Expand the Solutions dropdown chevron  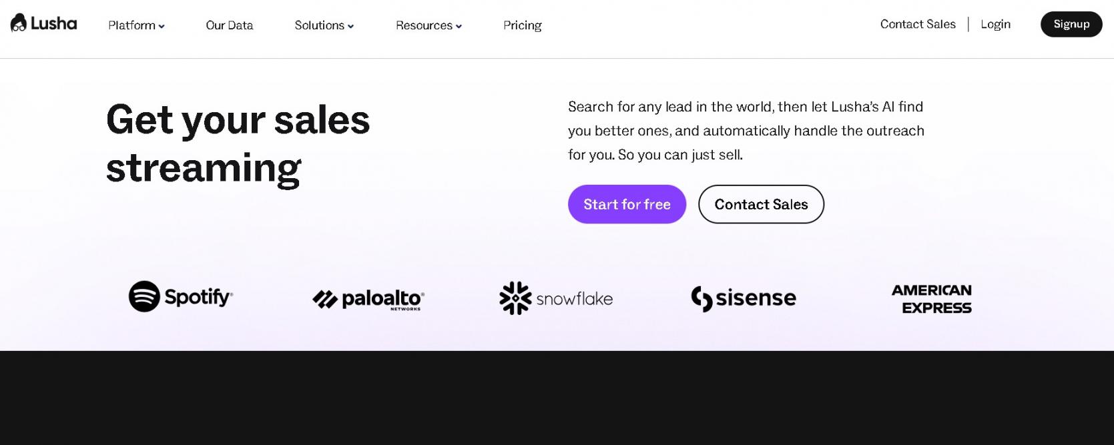(351, 26)
